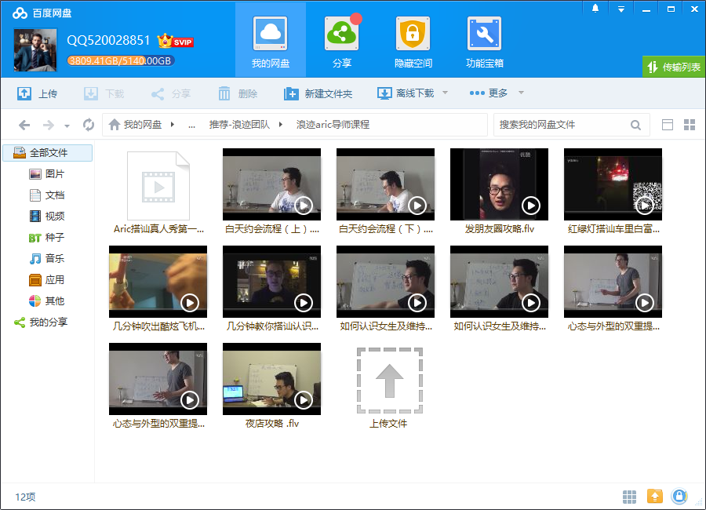
Task: Play the 发朋友圈攻略.flv video overlay button
Action: point(531,206)
